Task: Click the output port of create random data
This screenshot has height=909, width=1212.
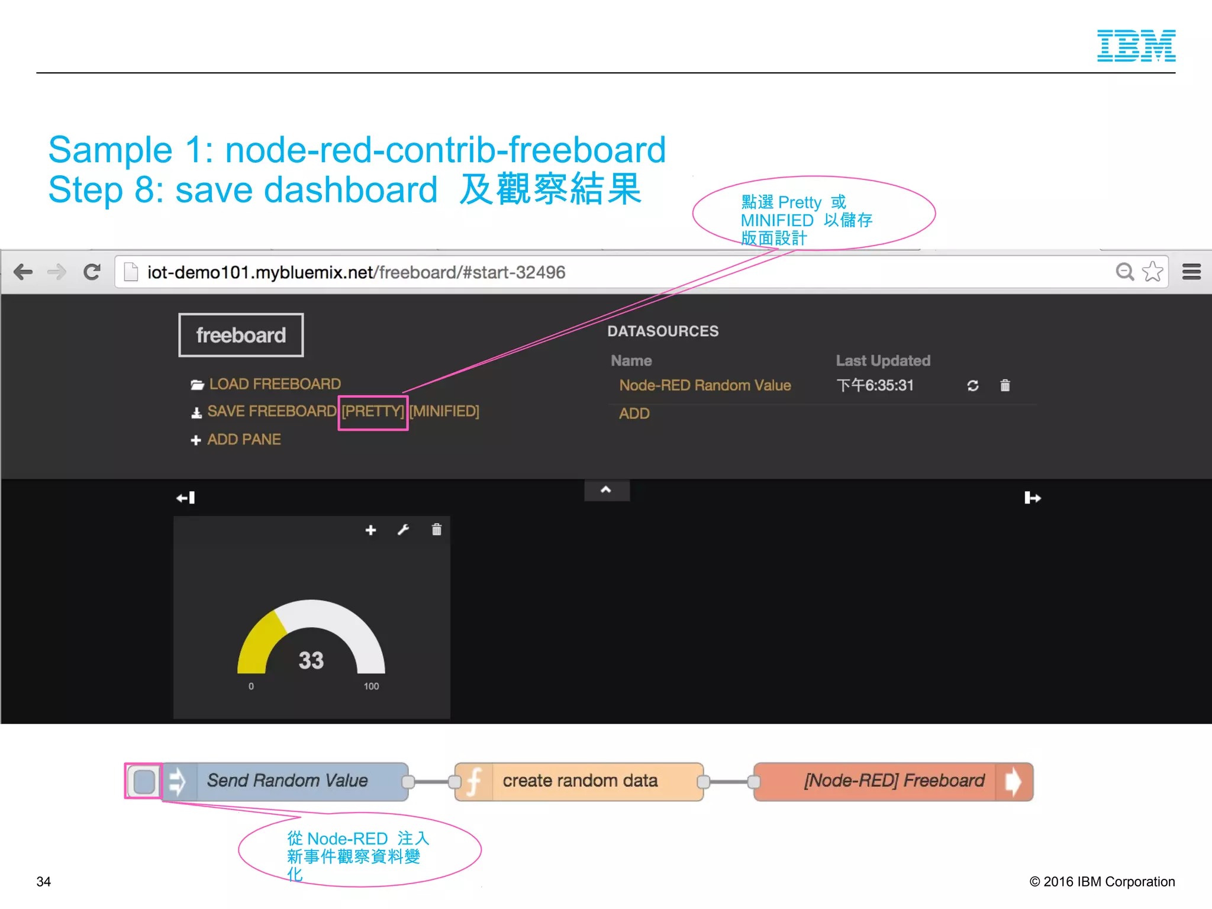Action: (703, 782)
